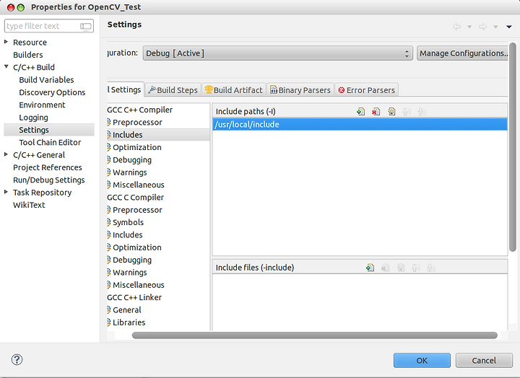Move the selected include path down
520x378 pixels.
(x=421, y=112)
